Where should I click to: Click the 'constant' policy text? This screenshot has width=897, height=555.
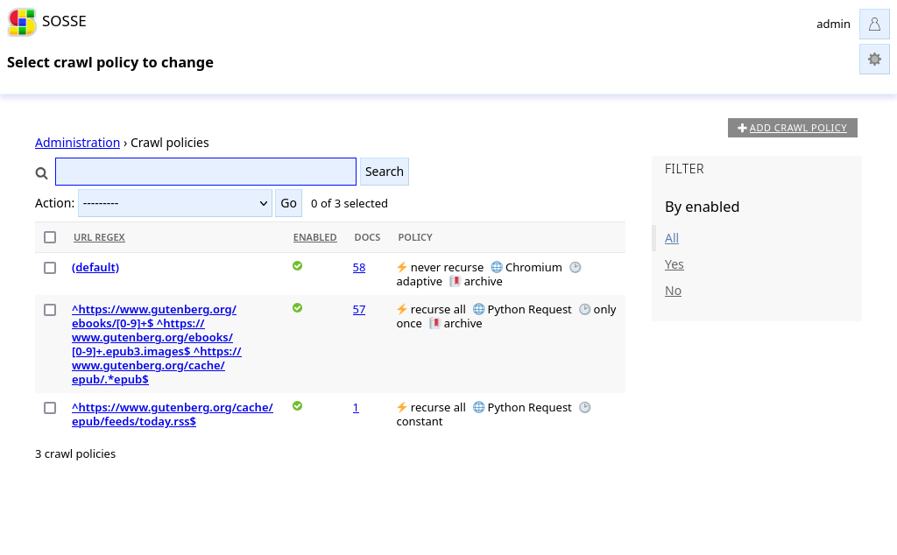coord(420,421)
